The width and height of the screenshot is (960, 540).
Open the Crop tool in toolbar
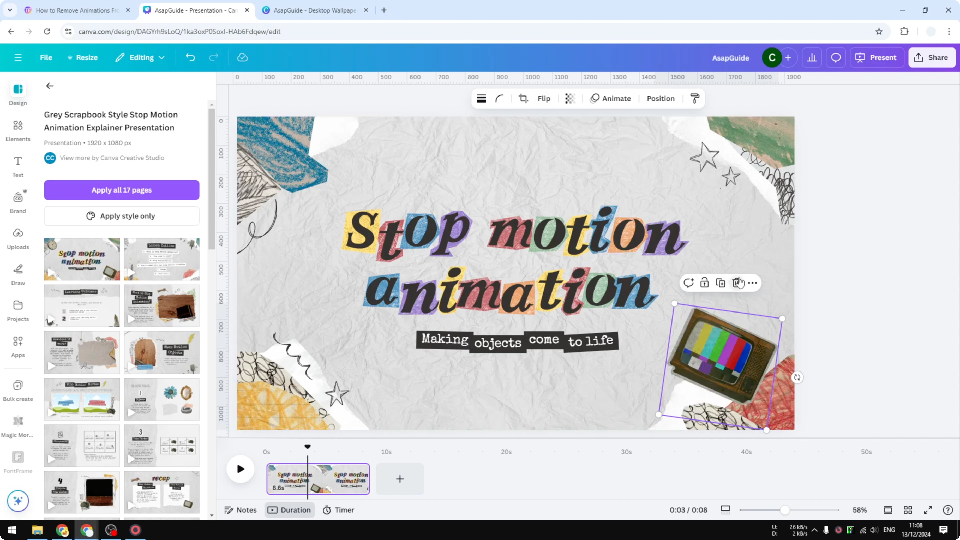pos(523,98)
